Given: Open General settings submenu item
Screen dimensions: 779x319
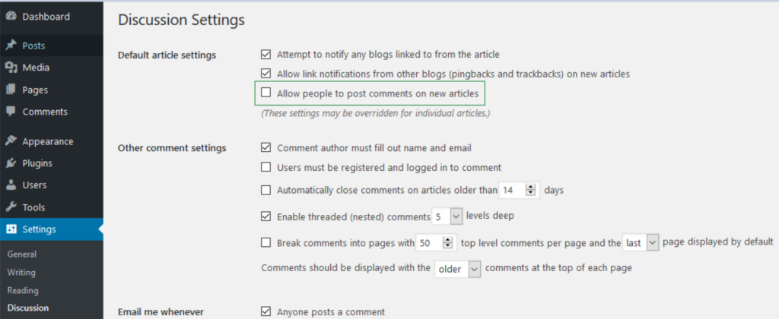Looking at the screenshot, I should [x=22, y=254].
